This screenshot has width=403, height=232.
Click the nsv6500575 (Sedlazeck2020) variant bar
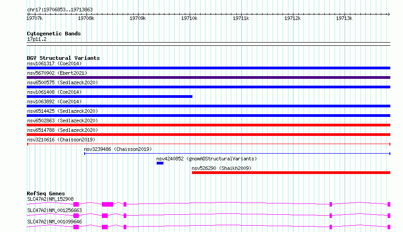[x=208, y=87]
